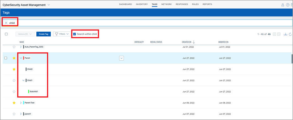Viewport: 293px width, 120px height.
Task: Click the Create Tag button
Action: click(x=44, y=34)
